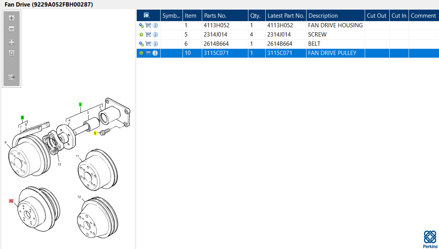This screenshot has width=439, height=249.
Task: Add SCREW 2314J014 to cart
Action: click(x=148, y=35)
